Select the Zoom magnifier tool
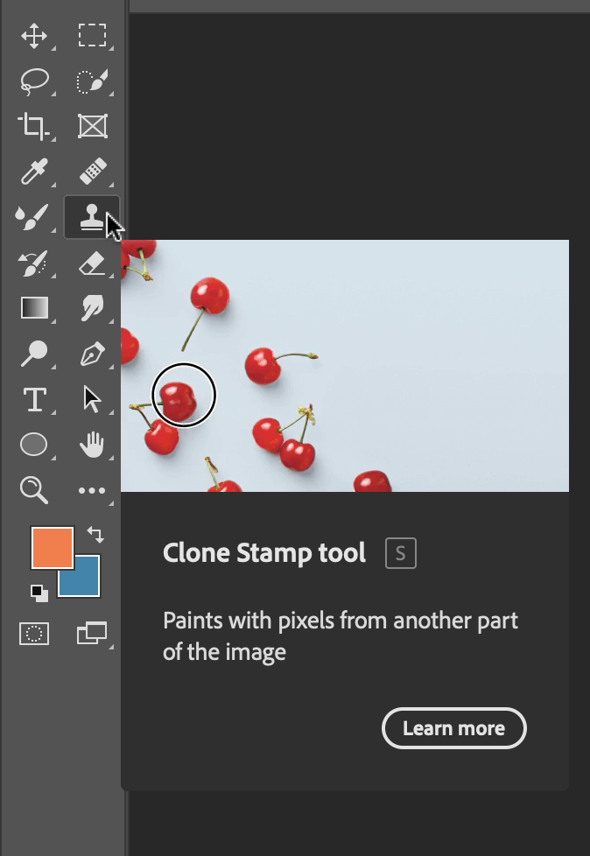 (34, 489)
